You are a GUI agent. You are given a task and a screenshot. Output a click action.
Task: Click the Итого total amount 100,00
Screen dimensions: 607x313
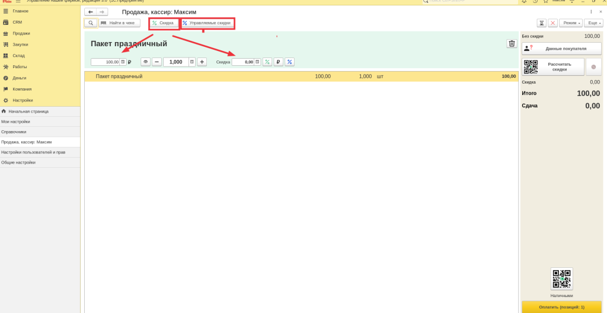tap(588, 93)
